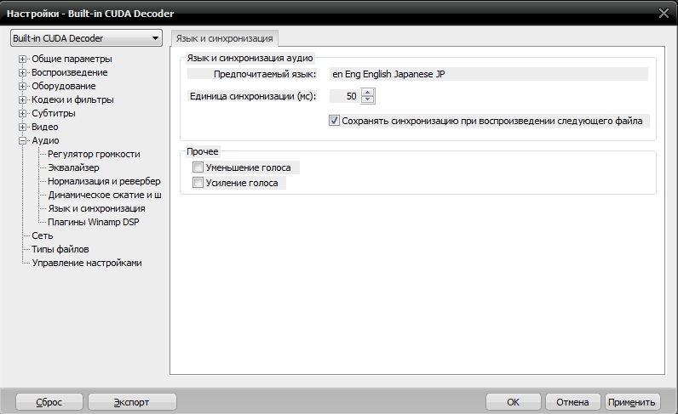The image size is (678, 414).
Task: Select Видео in the settings tree
Action: 45,127
